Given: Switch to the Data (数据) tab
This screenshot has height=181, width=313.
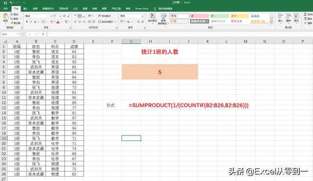Looking at the screenshot, I should [85, 9].
